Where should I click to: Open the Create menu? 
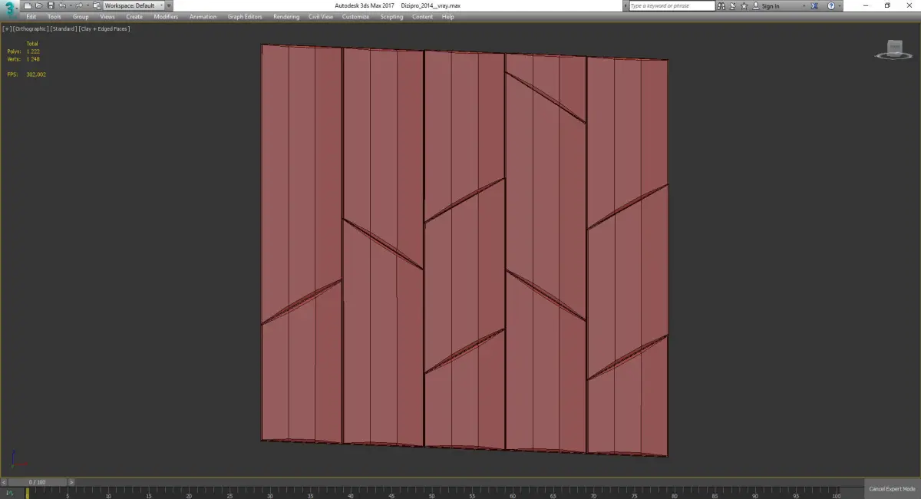(134, 17)
